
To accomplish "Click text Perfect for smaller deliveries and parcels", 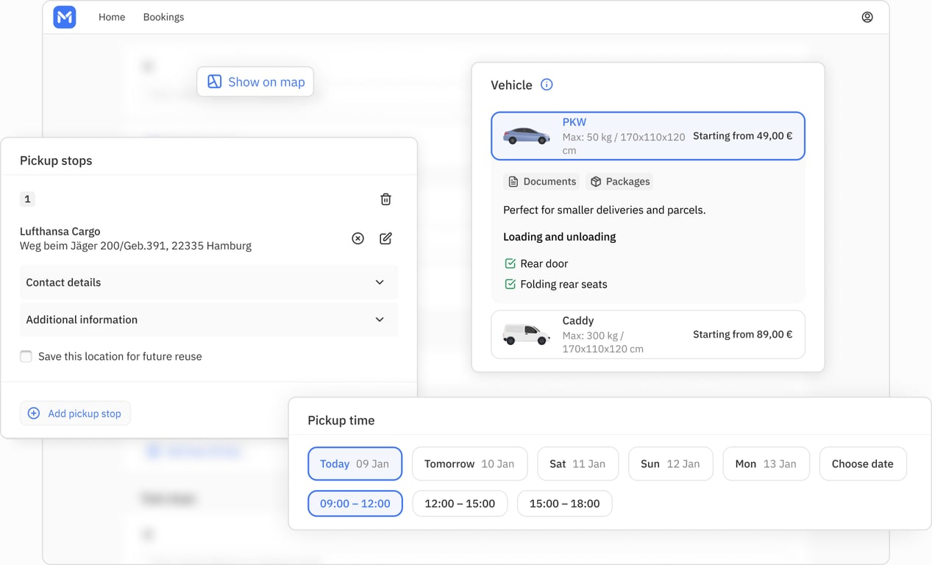I will tap(605, 210).
